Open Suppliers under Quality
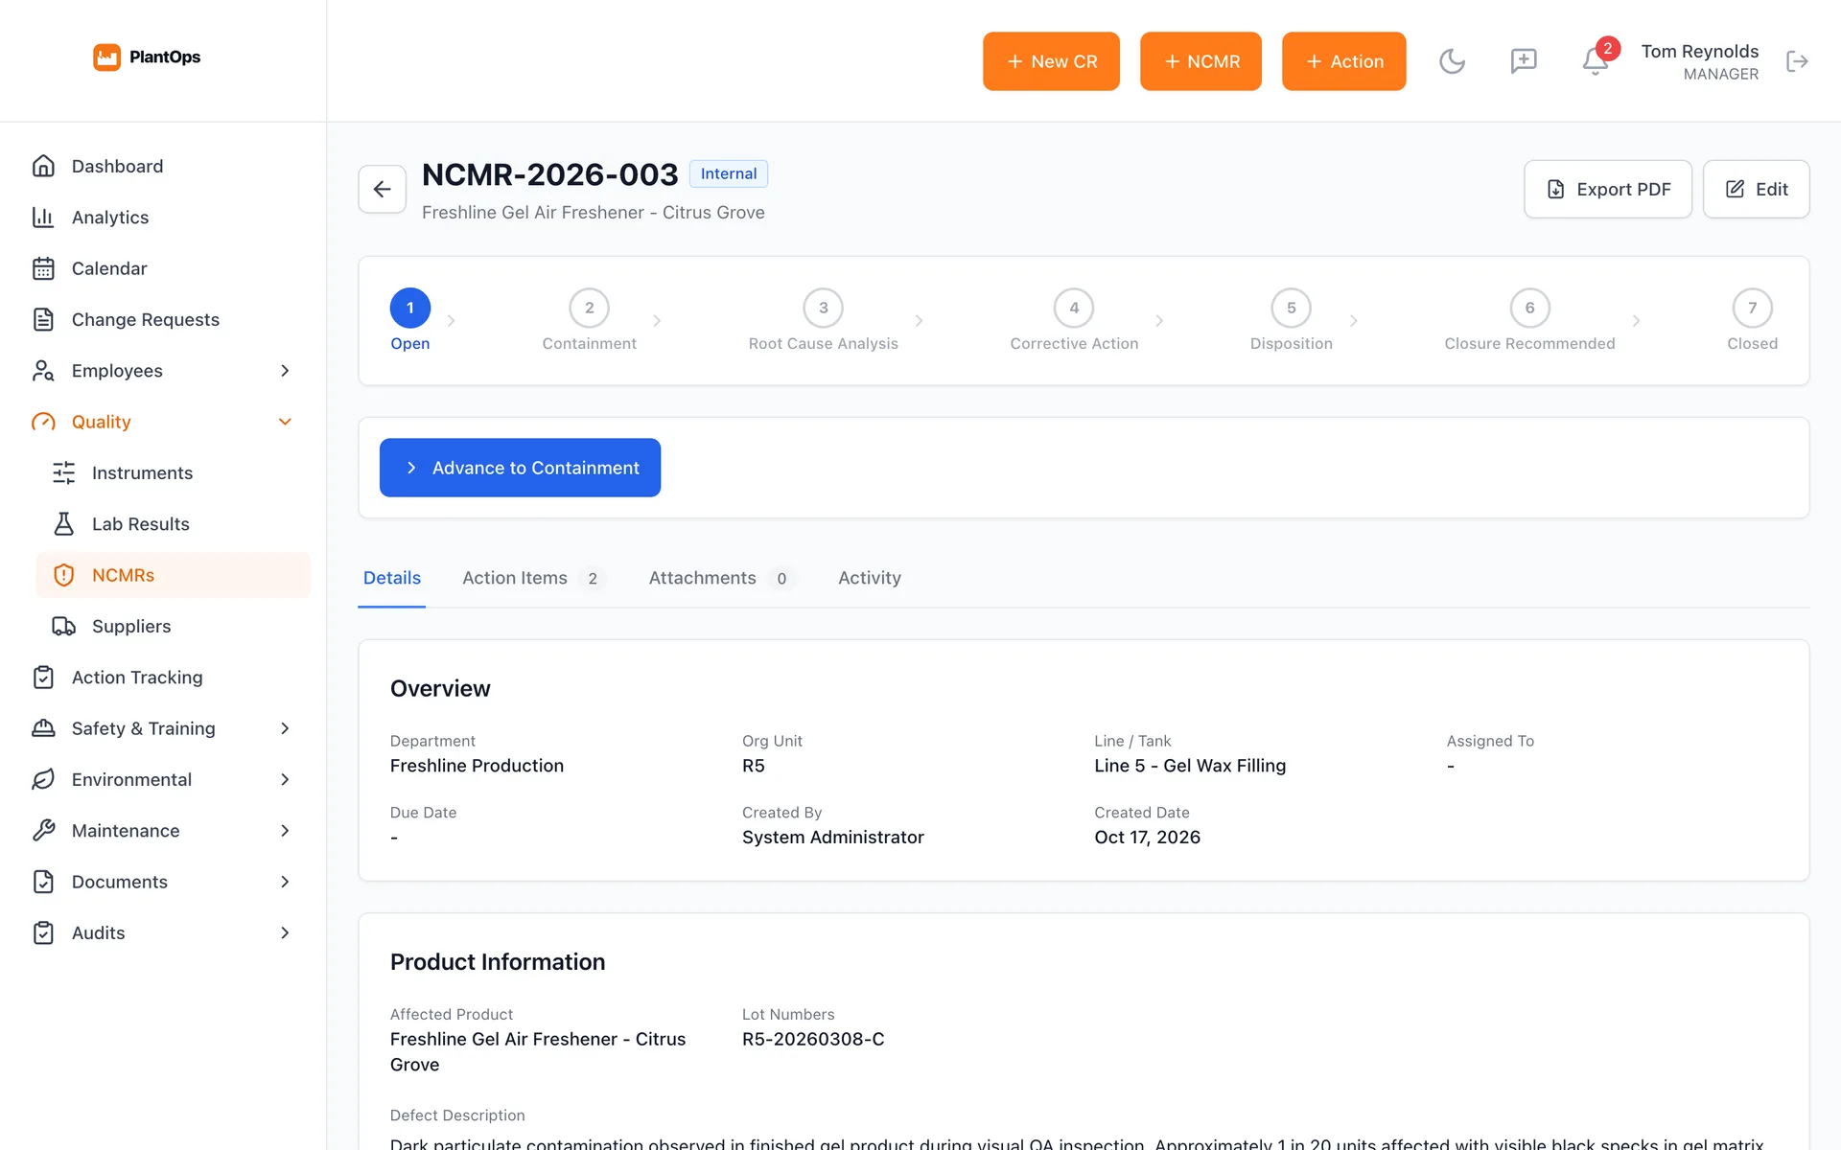 coord(173,626)
